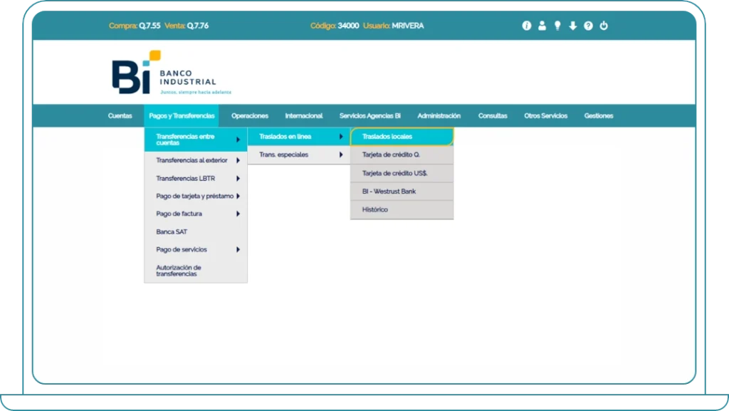Choose Tarjeta de crédito Q. entry
This screenshot has height=411, width=729.
402,155
